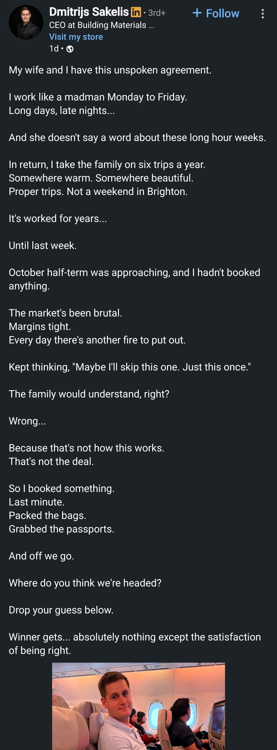Click the "Wrong..." line

pyautogui.click(x=27, y=421)
